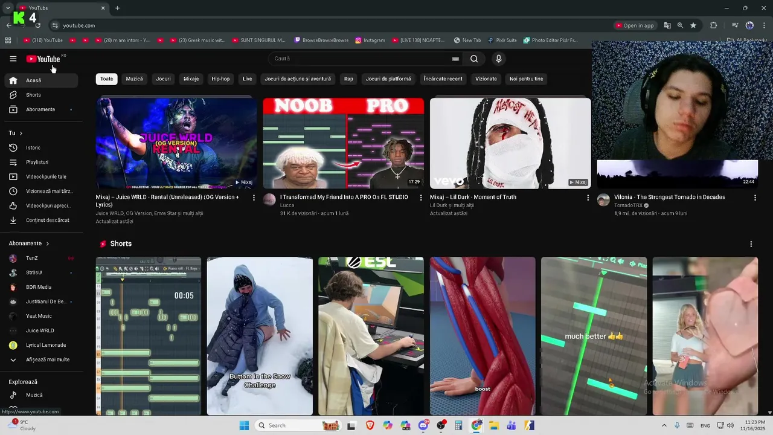
Task: Select the Muzică filter chip
Action: [x=134, y=79]
